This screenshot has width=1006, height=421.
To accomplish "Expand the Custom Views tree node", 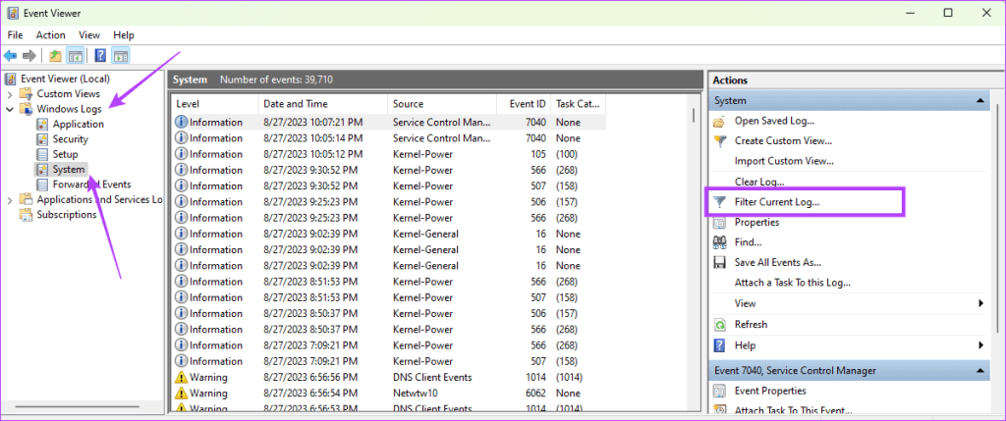I will tap(11, 94).
